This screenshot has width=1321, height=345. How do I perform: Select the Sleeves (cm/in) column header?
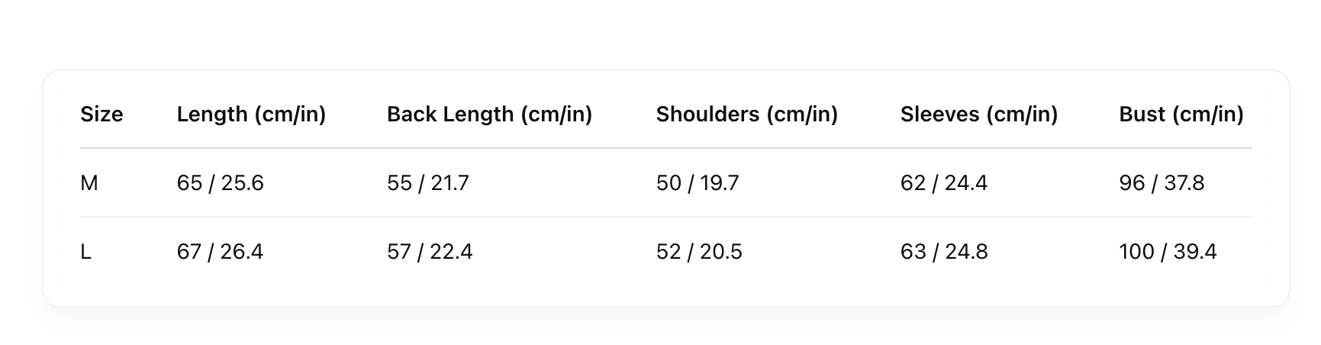click(978, 114)
